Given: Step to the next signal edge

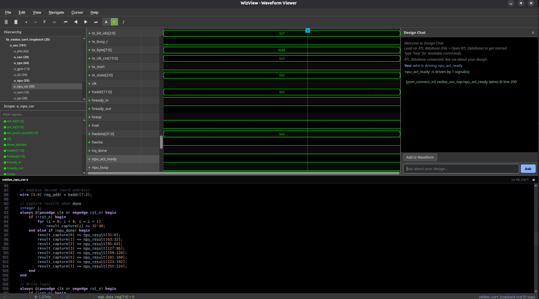Looking at the screenshot, I should pyautogui.click(x=86, y=22).
